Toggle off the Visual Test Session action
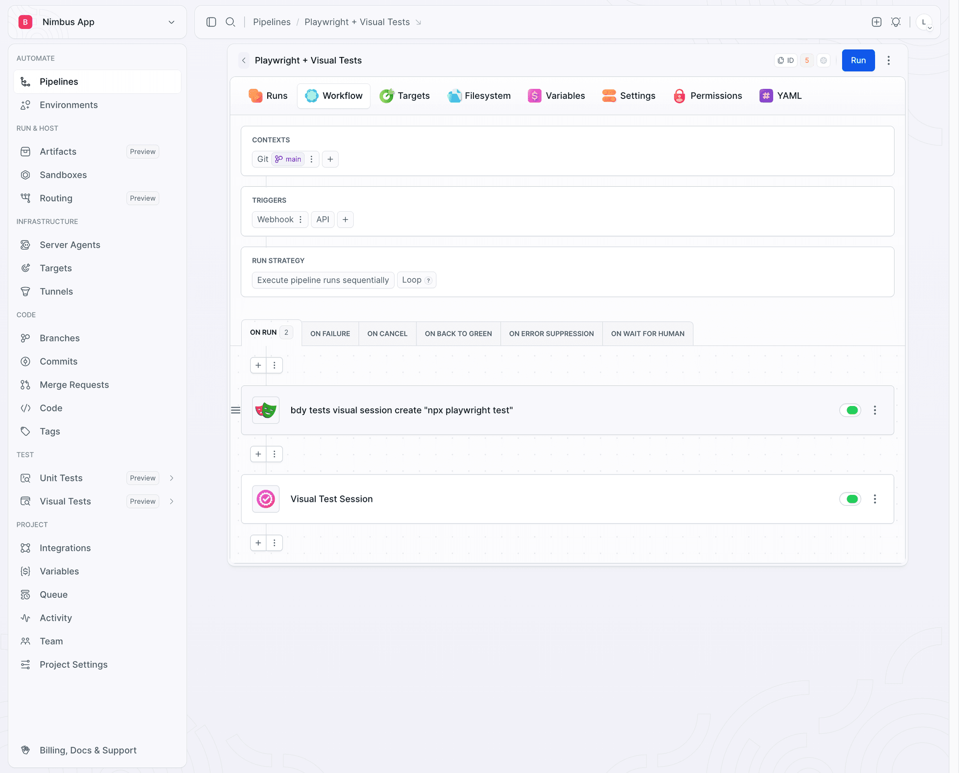Image resolution: width=959 pixels, height=773 pixels. click(850, 499)
